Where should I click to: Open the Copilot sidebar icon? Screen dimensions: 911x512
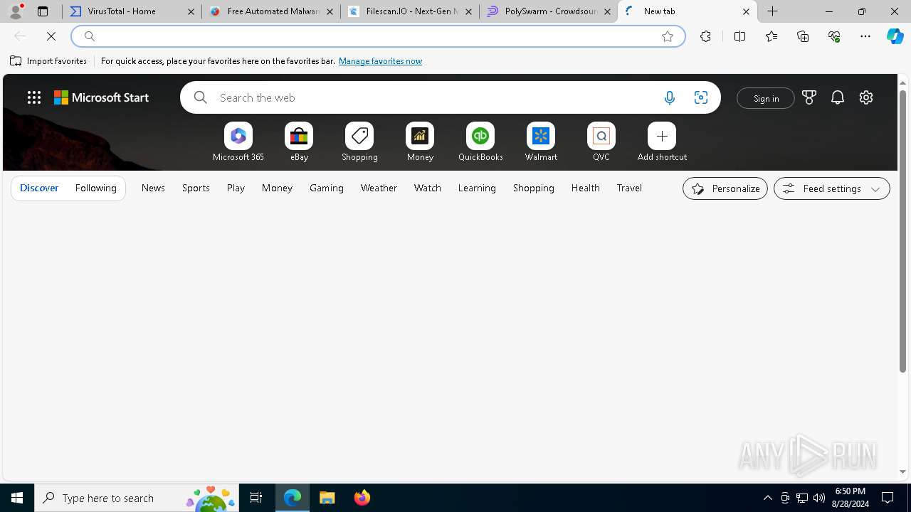[x=895, y=36]
